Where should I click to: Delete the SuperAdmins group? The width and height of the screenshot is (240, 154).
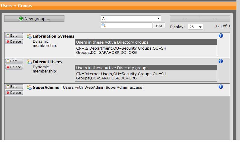pyautogui.click(x=14, y=93)
